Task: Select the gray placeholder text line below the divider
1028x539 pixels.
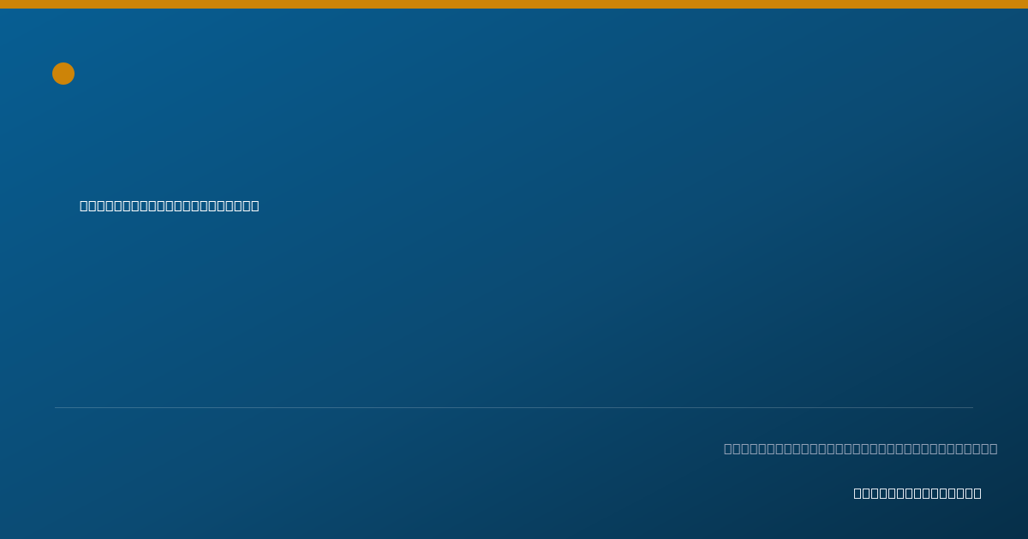Action: point(861,448)
